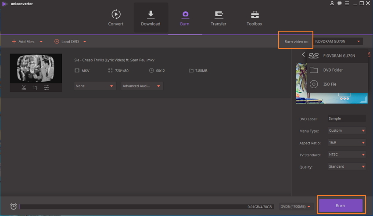Open the feedback message icon
This screenshot has height=216, width=373.
pos(340,4)
